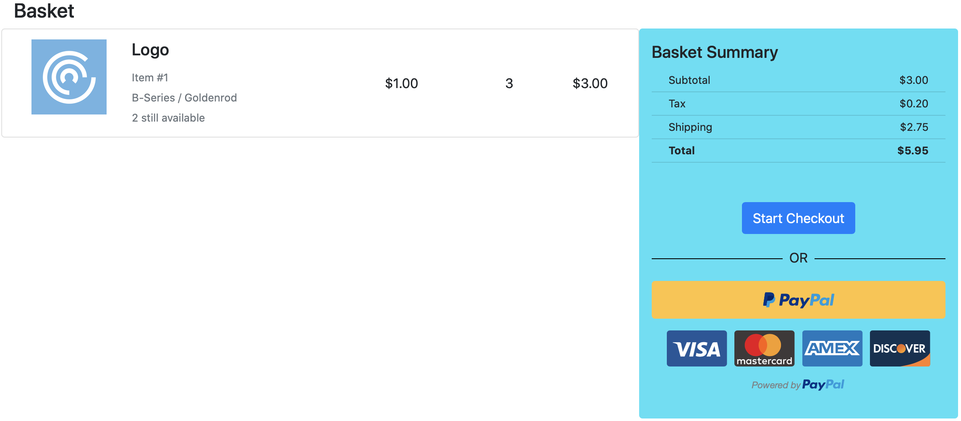Pay with the yellow PayPal button
Viewport: 961px width, 421px height.
798,300
